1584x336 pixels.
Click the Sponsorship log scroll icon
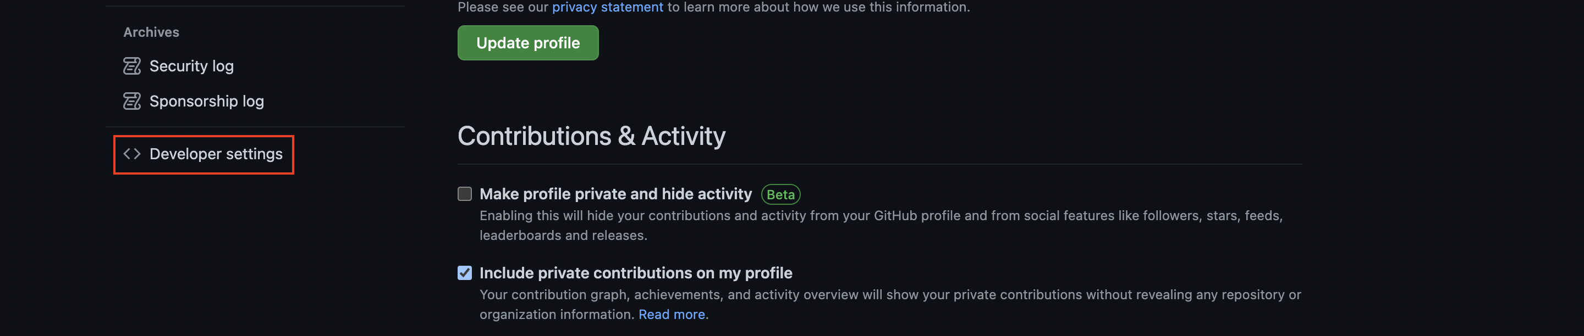(x=131, y=100)
